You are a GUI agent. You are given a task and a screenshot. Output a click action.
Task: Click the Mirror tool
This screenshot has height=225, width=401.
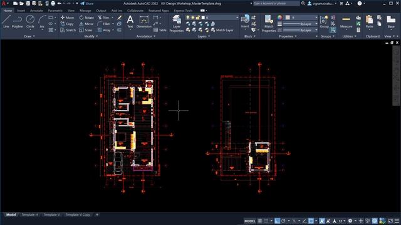pos(86,24)
